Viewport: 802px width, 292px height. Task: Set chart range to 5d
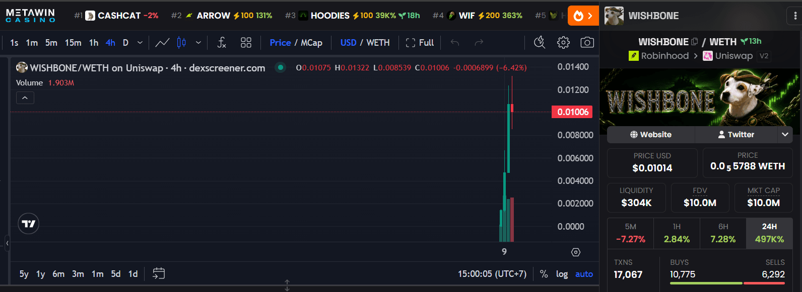[116, 274]
